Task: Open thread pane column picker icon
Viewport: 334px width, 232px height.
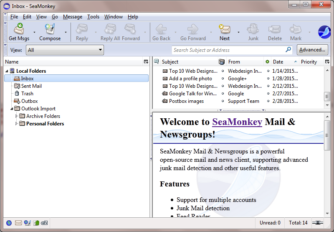Action: (327, 61)
